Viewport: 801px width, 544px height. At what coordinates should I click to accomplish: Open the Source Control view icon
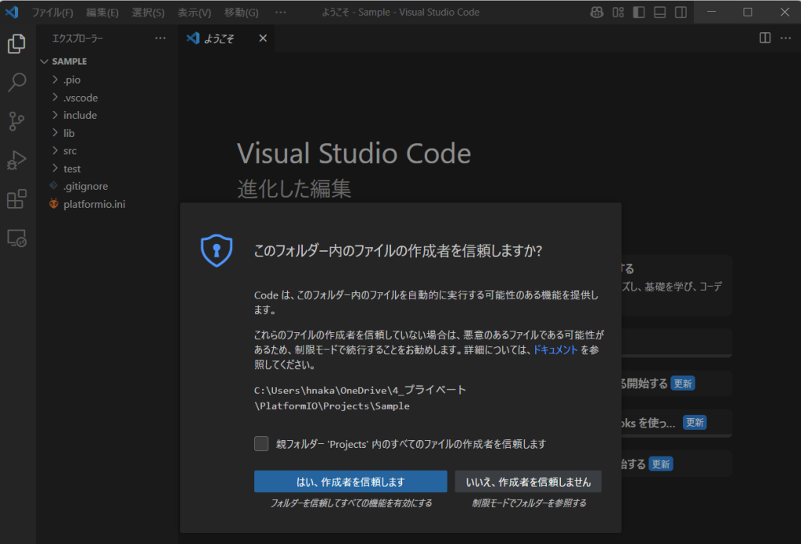point(16,121)
